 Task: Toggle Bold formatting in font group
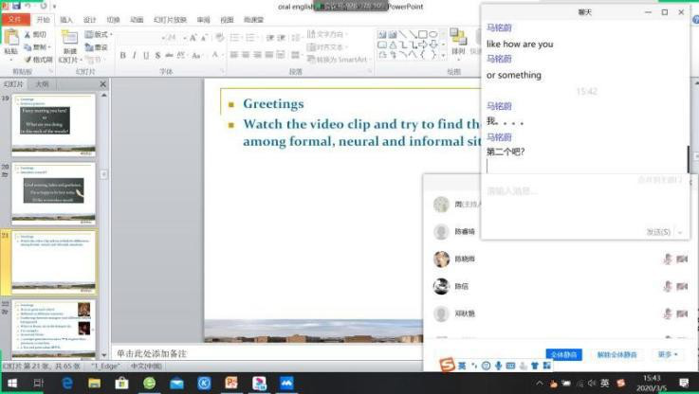124,56
